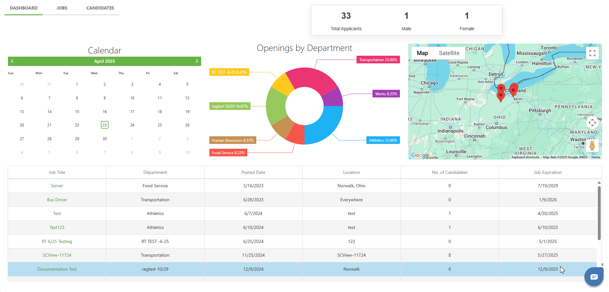Click the 11/25/2024 posted date cell
This screenshot has width=609, height=292.
[x=253, y=255]
